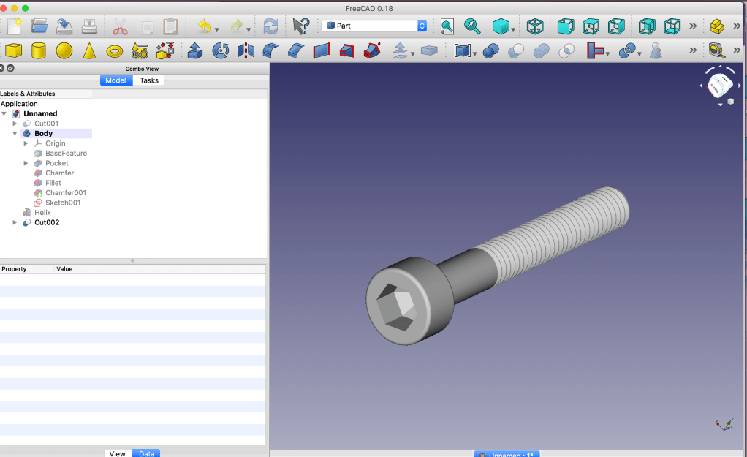Click the Fit All view icon
The image size is (747, 457).
[447, 26]
